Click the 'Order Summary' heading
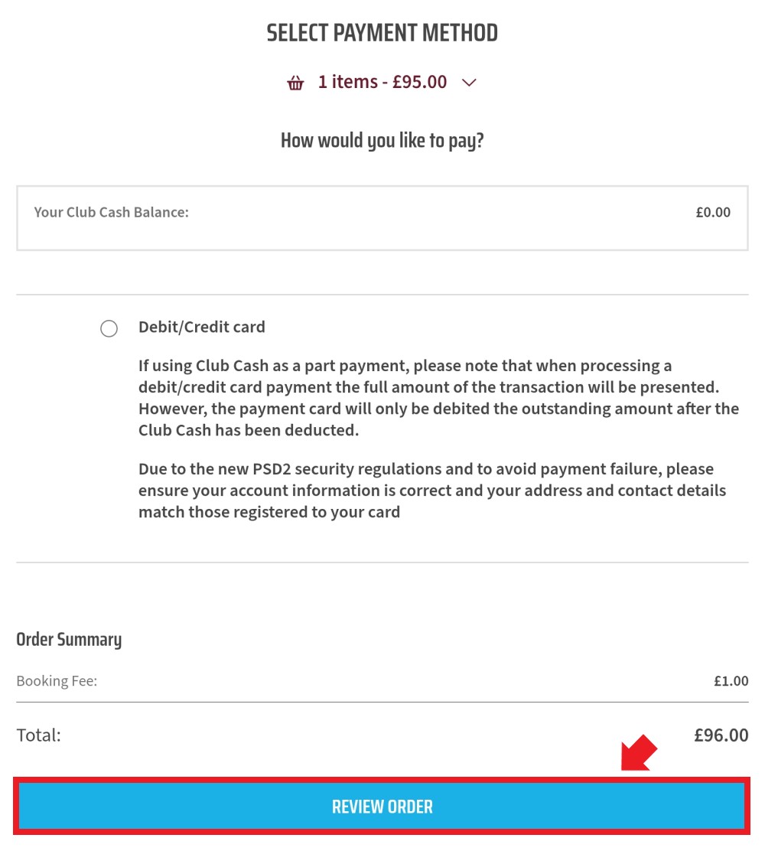This screenshot has width=765, height=851. tap(69, 639)
